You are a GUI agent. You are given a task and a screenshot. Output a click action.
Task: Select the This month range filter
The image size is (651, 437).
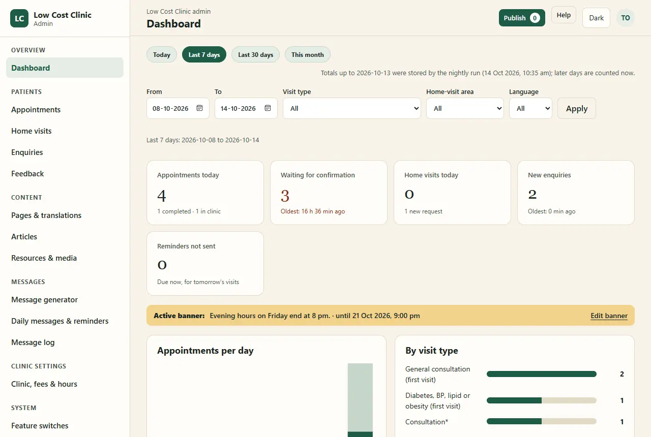(x=308, y=54)
